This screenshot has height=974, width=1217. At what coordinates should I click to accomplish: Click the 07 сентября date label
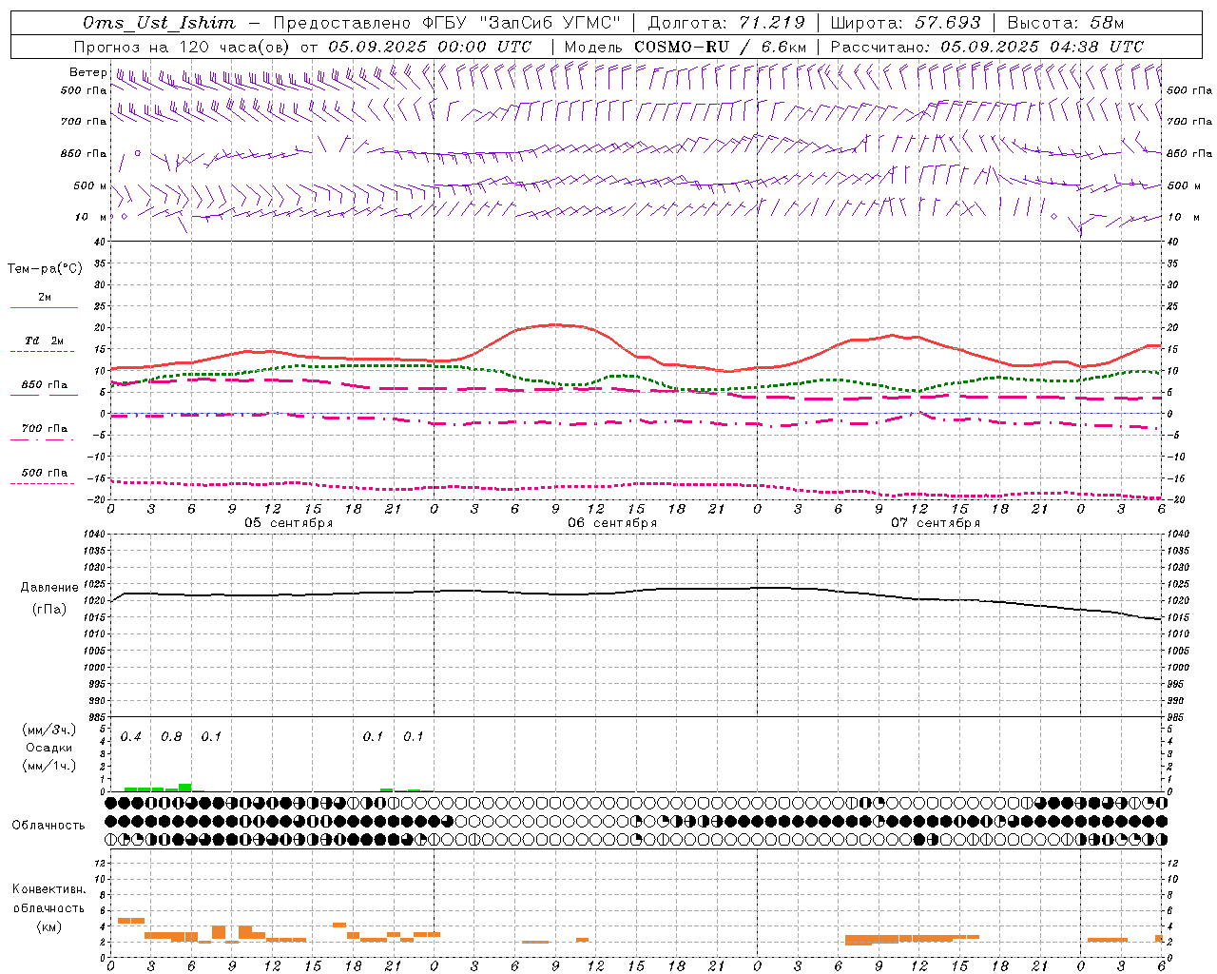936,523
